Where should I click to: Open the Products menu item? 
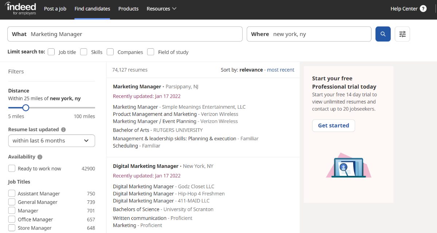pyautogui.click(x=129, y=9)
